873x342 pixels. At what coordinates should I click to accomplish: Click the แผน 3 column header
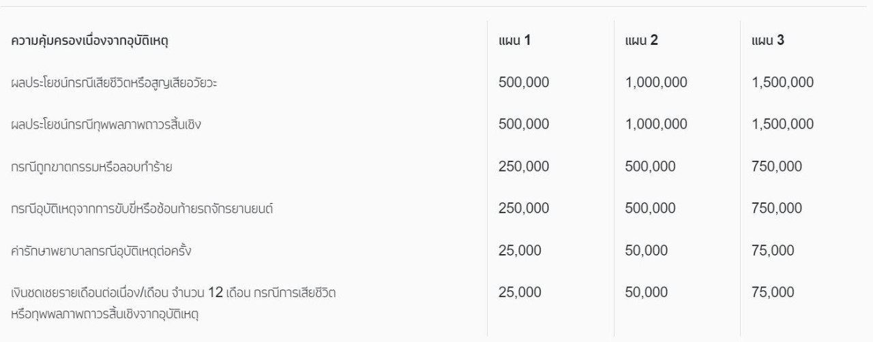click(767, 41)
